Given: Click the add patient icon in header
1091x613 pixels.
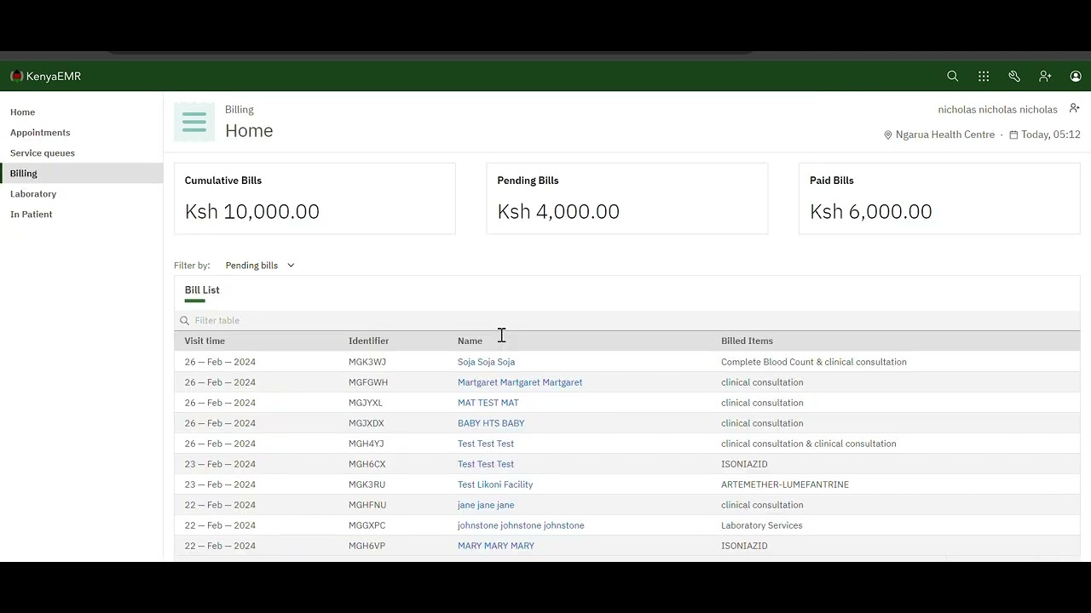Looking at the screenshot, I should click(x=1045, y=77).
